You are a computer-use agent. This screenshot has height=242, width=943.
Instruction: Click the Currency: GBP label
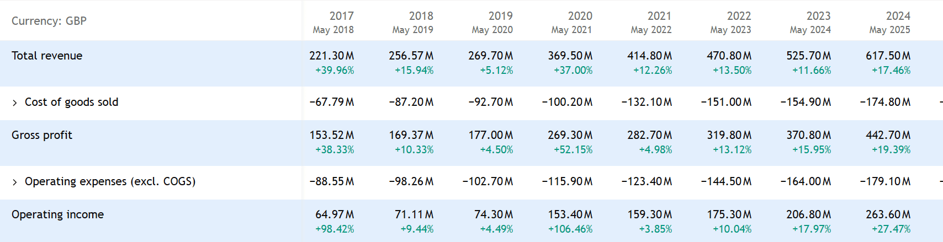click(x=49, y=21)
